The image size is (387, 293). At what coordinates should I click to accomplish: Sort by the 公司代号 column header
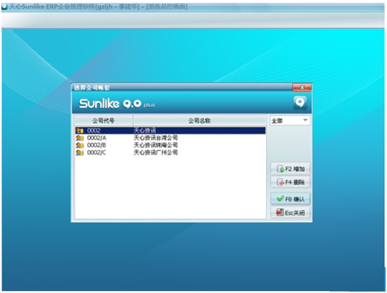(x=104, y=121)
